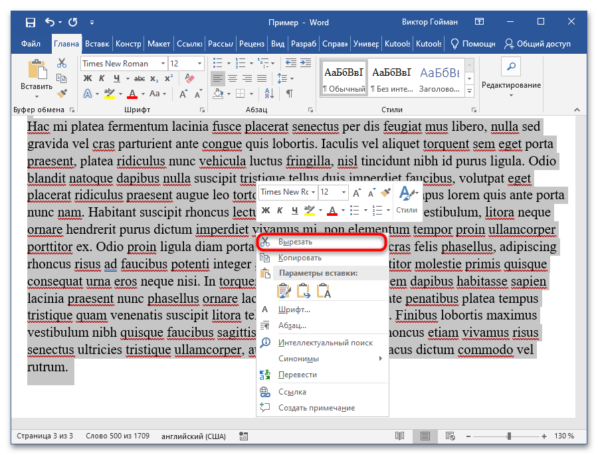
Task: Clear all formatting with the eraser icon
Action: tap(189, 78)
